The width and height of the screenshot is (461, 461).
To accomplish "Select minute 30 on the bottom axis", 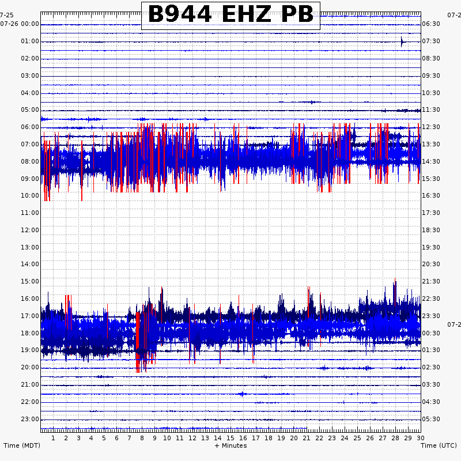I will (x=421, y=438).
